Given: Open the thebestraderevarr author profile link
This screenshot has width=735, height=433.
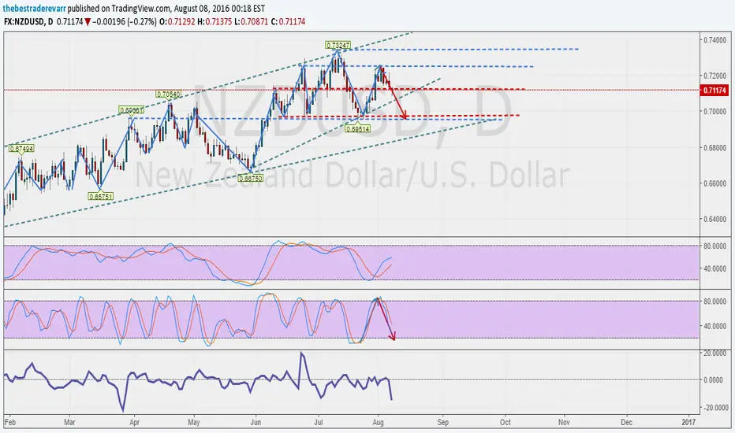Looking at the screenshot, I should point(34,9).
